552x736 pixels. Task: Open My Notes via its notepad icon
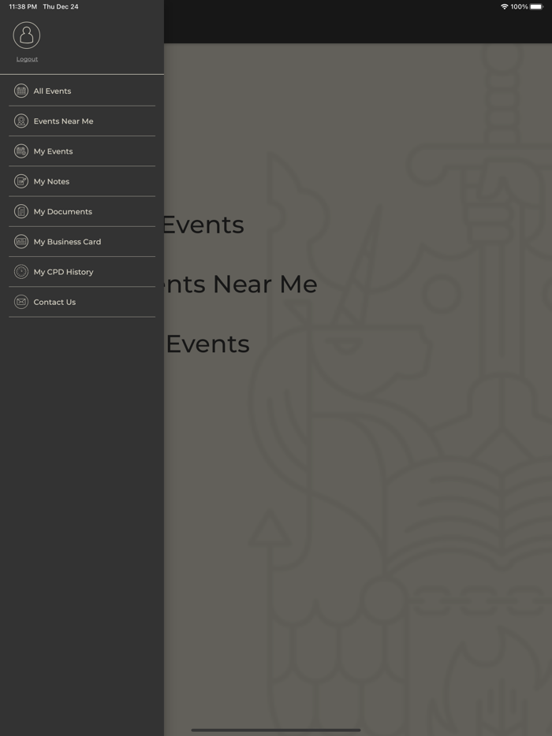pyautogui.click(x=21, y=180)
